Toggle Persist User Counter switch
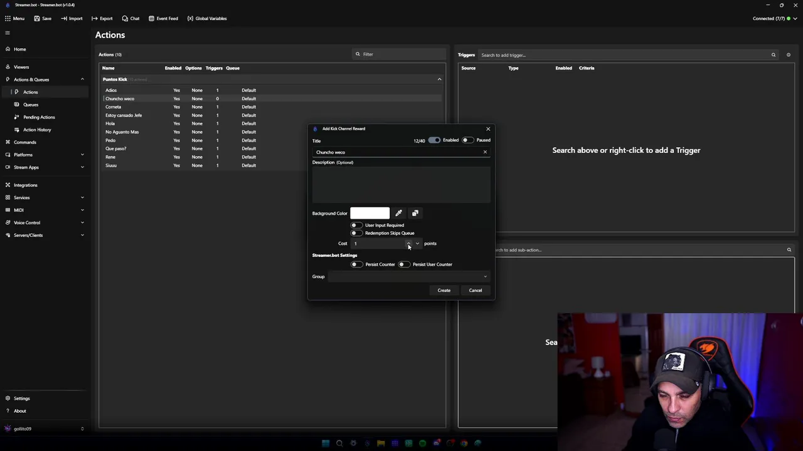This screenshot has width=803, height=451. (x=403, y=264)
